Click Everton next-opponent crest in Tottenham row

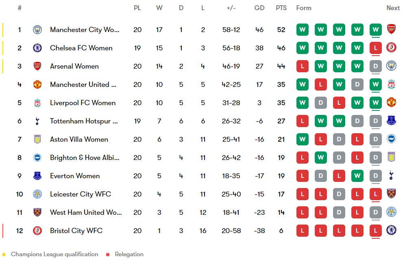point(391,121)
